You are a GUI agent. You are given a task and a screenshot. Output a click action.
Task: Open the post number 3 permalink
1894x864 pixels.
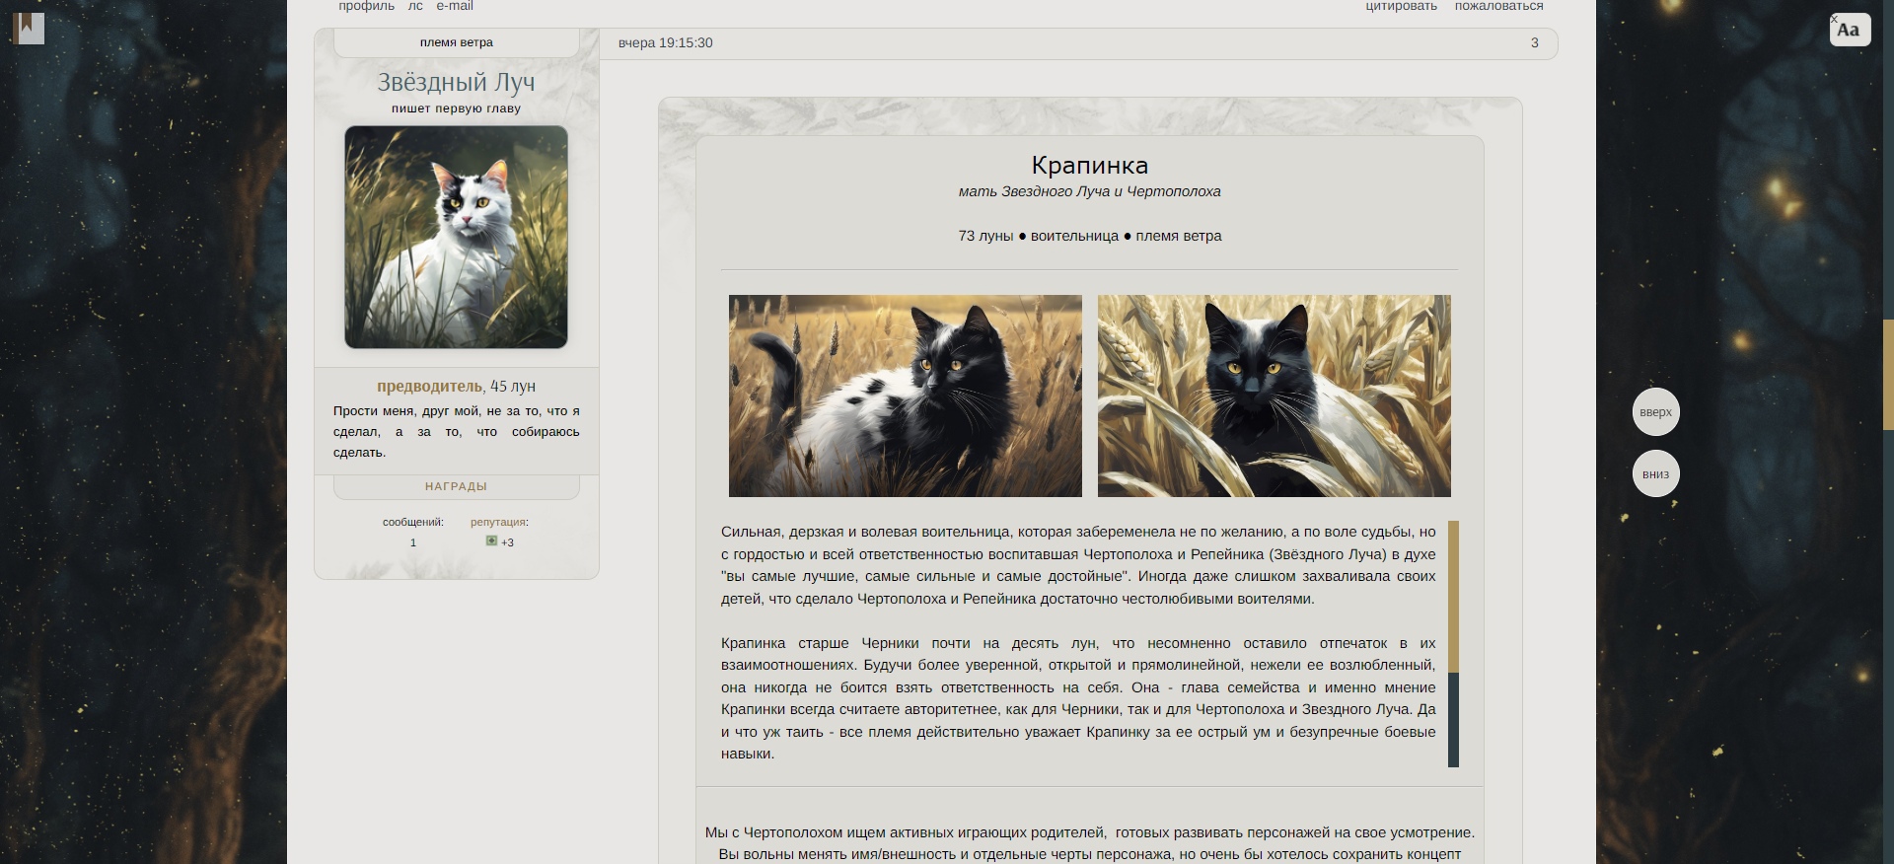point(1534,42)
